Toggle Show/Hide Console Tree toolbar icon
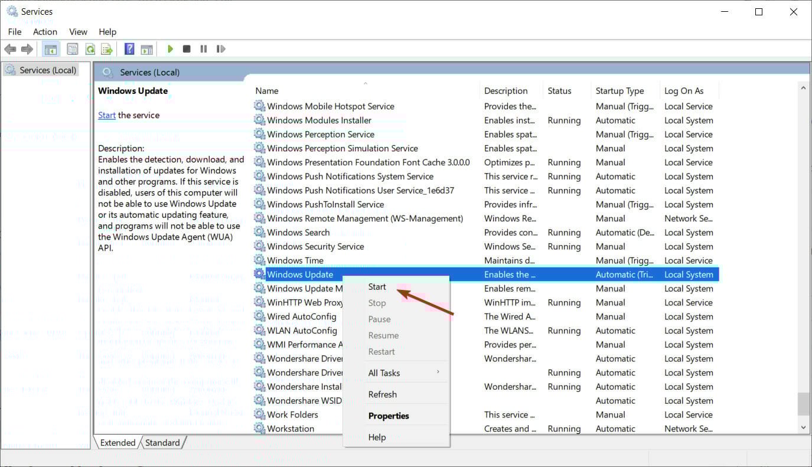 pyautogui.click(x=51, y=49)
